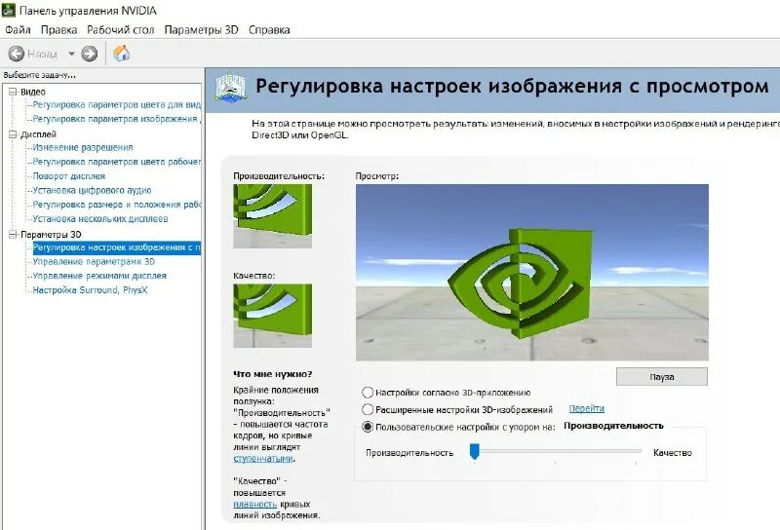The width and height of the screenshot is (780, 530).
Task: Select 'Пользовательские настройки с упором на' radio button
Action: (x=368, y=427)
